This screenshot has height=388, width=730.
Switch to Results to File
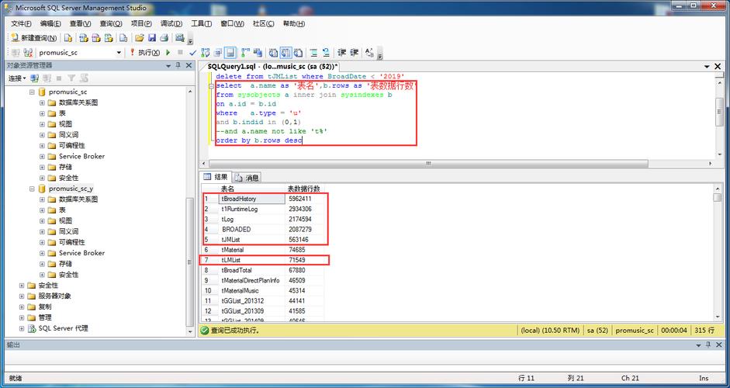(299, 53)
